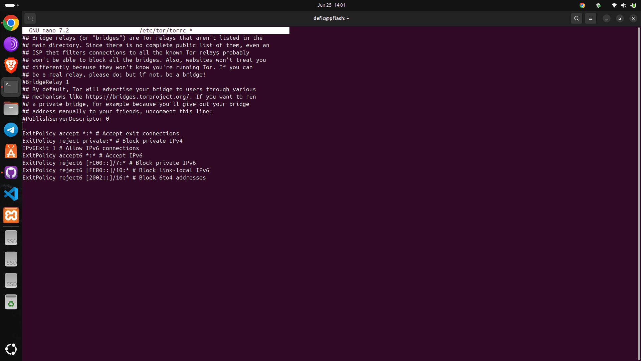Click the '#PublishServerDescriptor 0' line
This screenshot has width=641, height=361.
pos(66,119)
